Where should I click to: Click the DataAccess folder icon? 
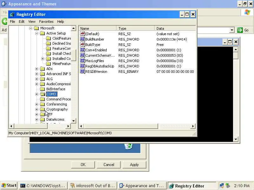(43, 119)
